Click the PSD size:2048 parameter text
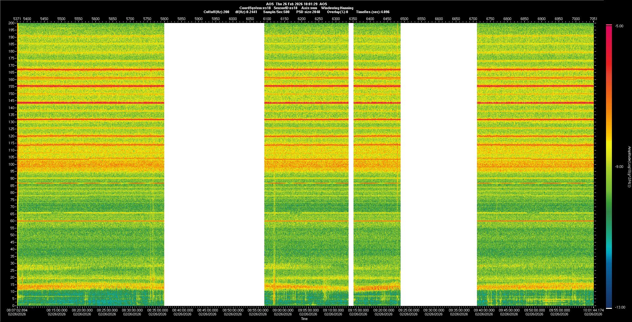 [308, 12]
